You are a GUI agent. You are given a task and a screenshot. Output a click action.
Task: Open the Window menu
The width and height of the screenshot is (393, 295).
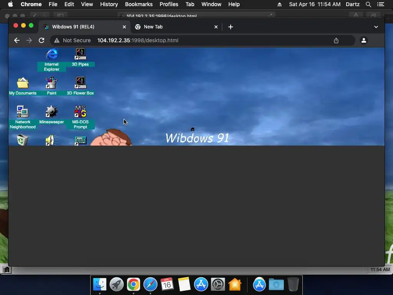tap(211, 4)
